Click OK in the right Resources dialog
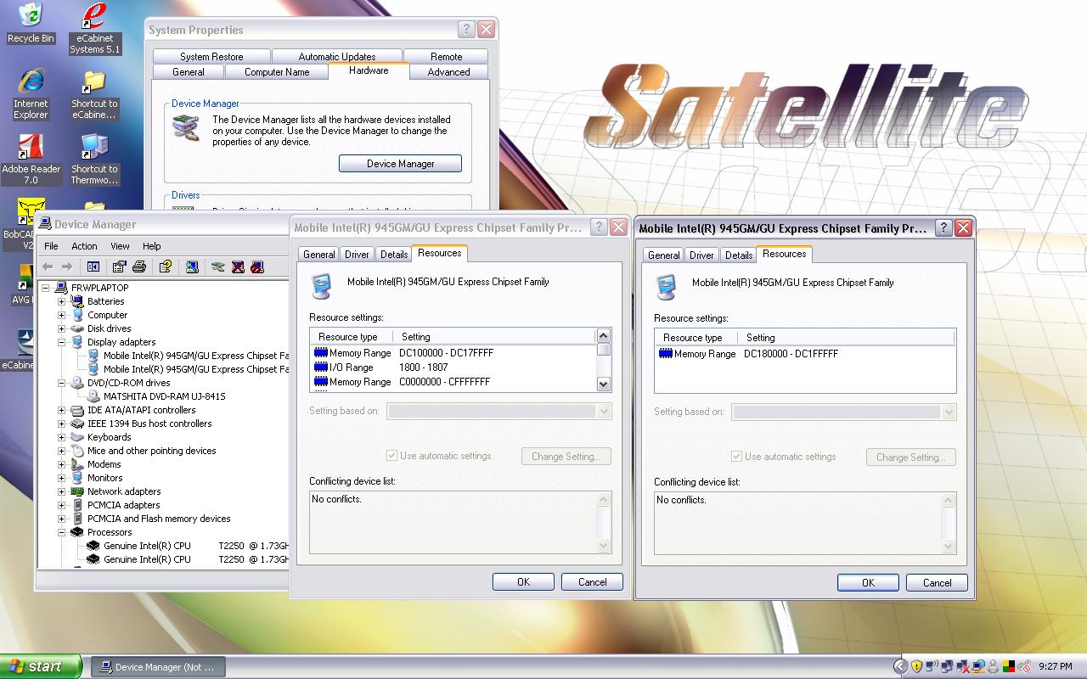 pyautogui.click(x=868, y=582)
